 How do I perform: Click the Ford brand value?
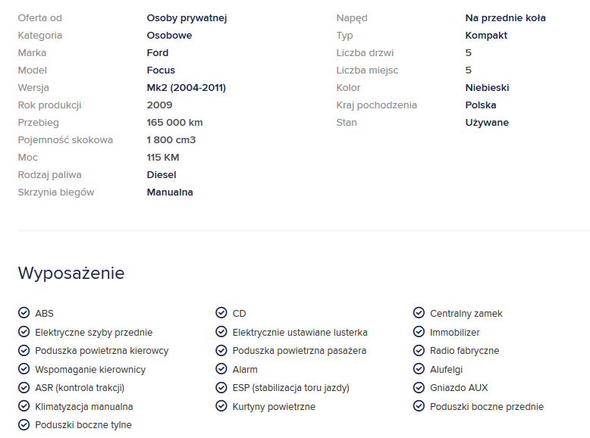coord(158,53)
